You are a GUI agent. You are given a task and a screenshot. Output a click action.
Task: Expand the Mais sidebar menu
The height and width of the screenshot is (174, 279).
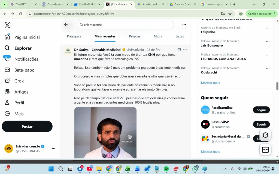coord(14,114)
